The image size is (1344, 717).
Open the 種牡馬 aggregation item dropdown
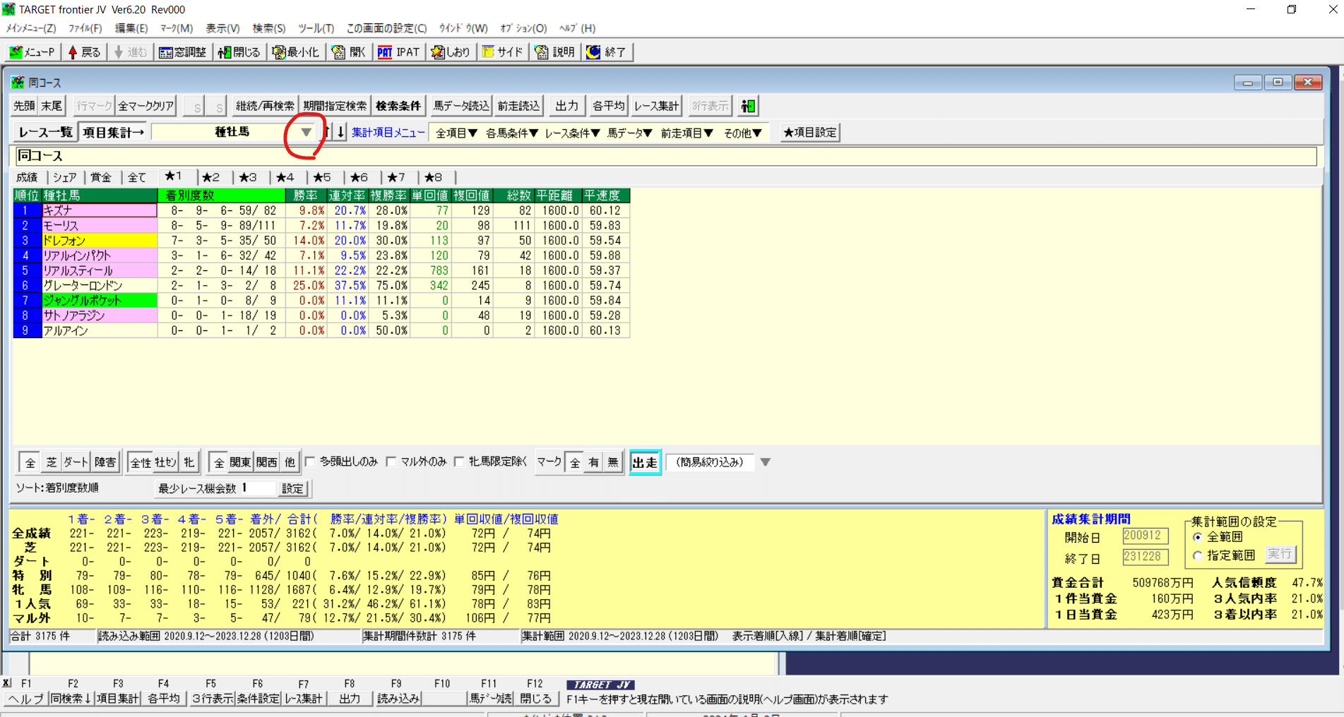pos(306,132)
